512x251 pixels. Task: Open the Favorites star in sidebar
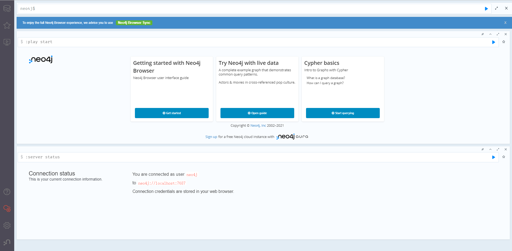tap(7, 25)
